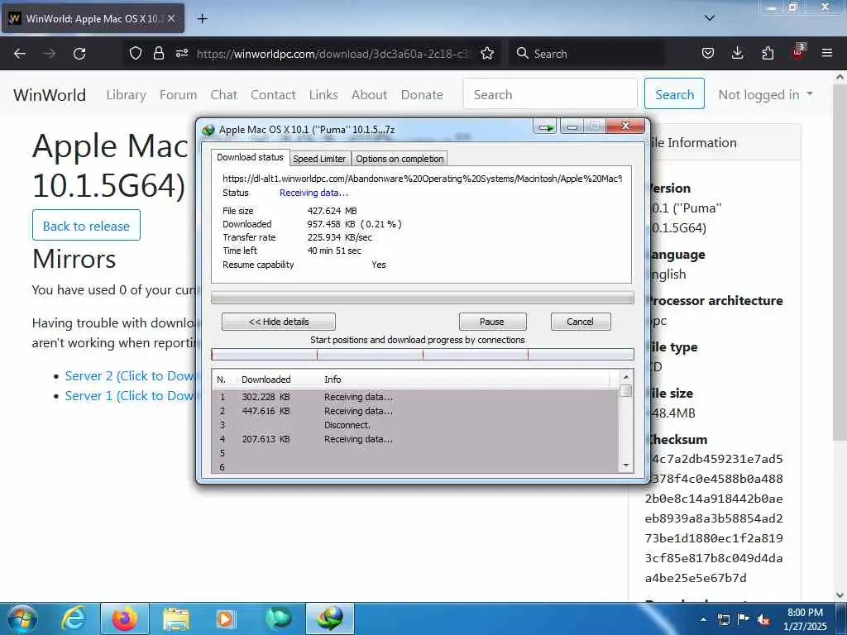
Task: Click the Server 1 download link
Action: coord(130,396)
